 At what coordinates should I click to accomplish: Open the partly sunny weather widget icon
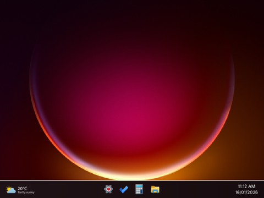click(10, 190)
